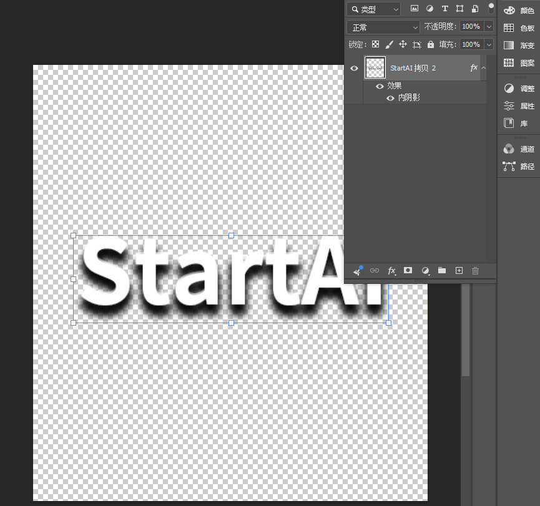This screenshot has width=540, height=506.
Task: Open the 色板 swatches panel
Action: [519, 28]
